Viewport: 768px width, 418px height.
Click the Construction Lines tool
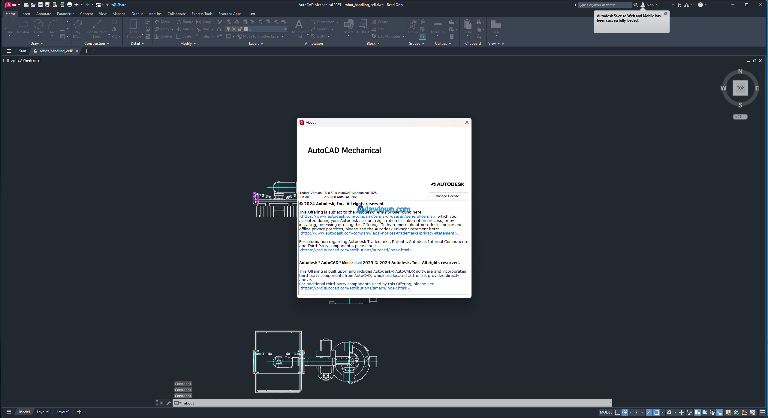tap(97, 29)
